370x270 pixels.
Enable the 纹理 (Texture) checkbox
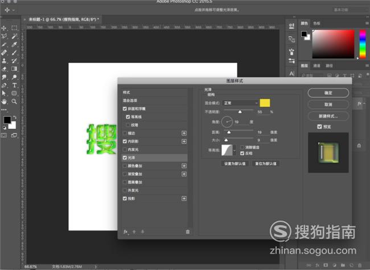[x=128, y=125]
